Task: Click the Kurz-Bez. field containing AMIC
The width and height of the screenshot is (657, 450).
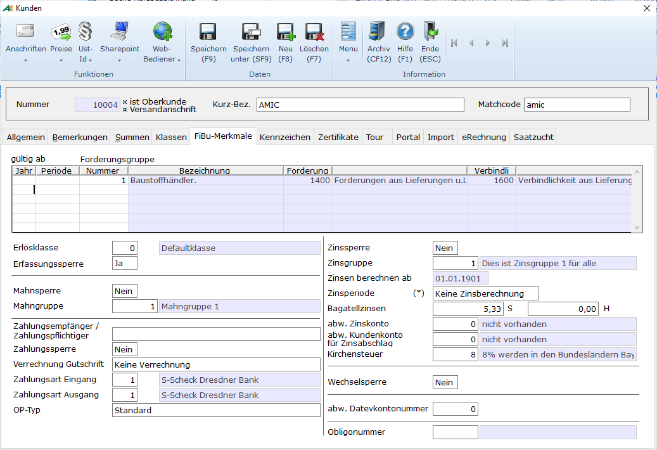Action: (360, 105)
